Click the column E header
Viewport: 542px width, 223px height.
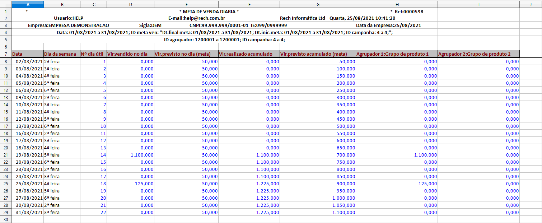186,4
